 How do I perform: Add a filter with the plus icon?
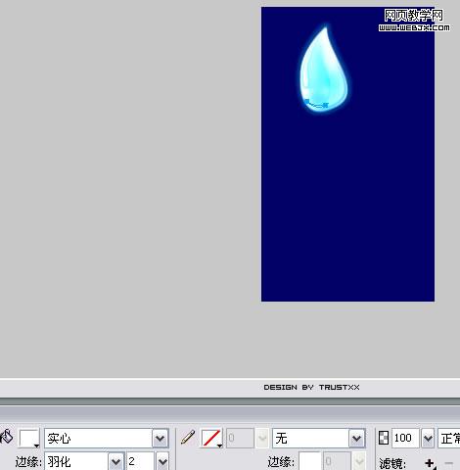tap(430, 463)
